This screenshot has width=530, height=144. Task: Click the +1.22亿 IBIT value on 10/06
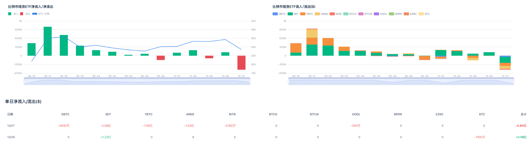(106, 137)
